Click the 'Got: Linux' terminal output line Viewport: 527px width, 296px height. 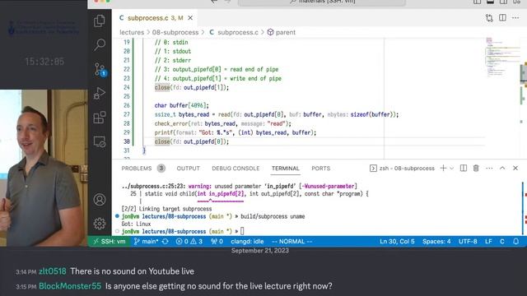point(136,224)
